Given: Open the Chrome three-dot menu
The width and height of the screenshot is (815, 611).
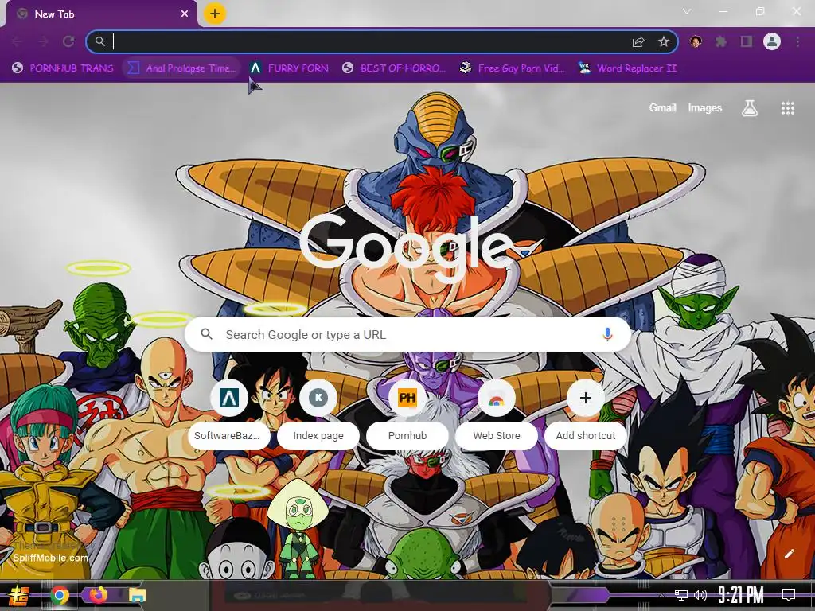Looking at the screenshot, I should tap(797, 41).
